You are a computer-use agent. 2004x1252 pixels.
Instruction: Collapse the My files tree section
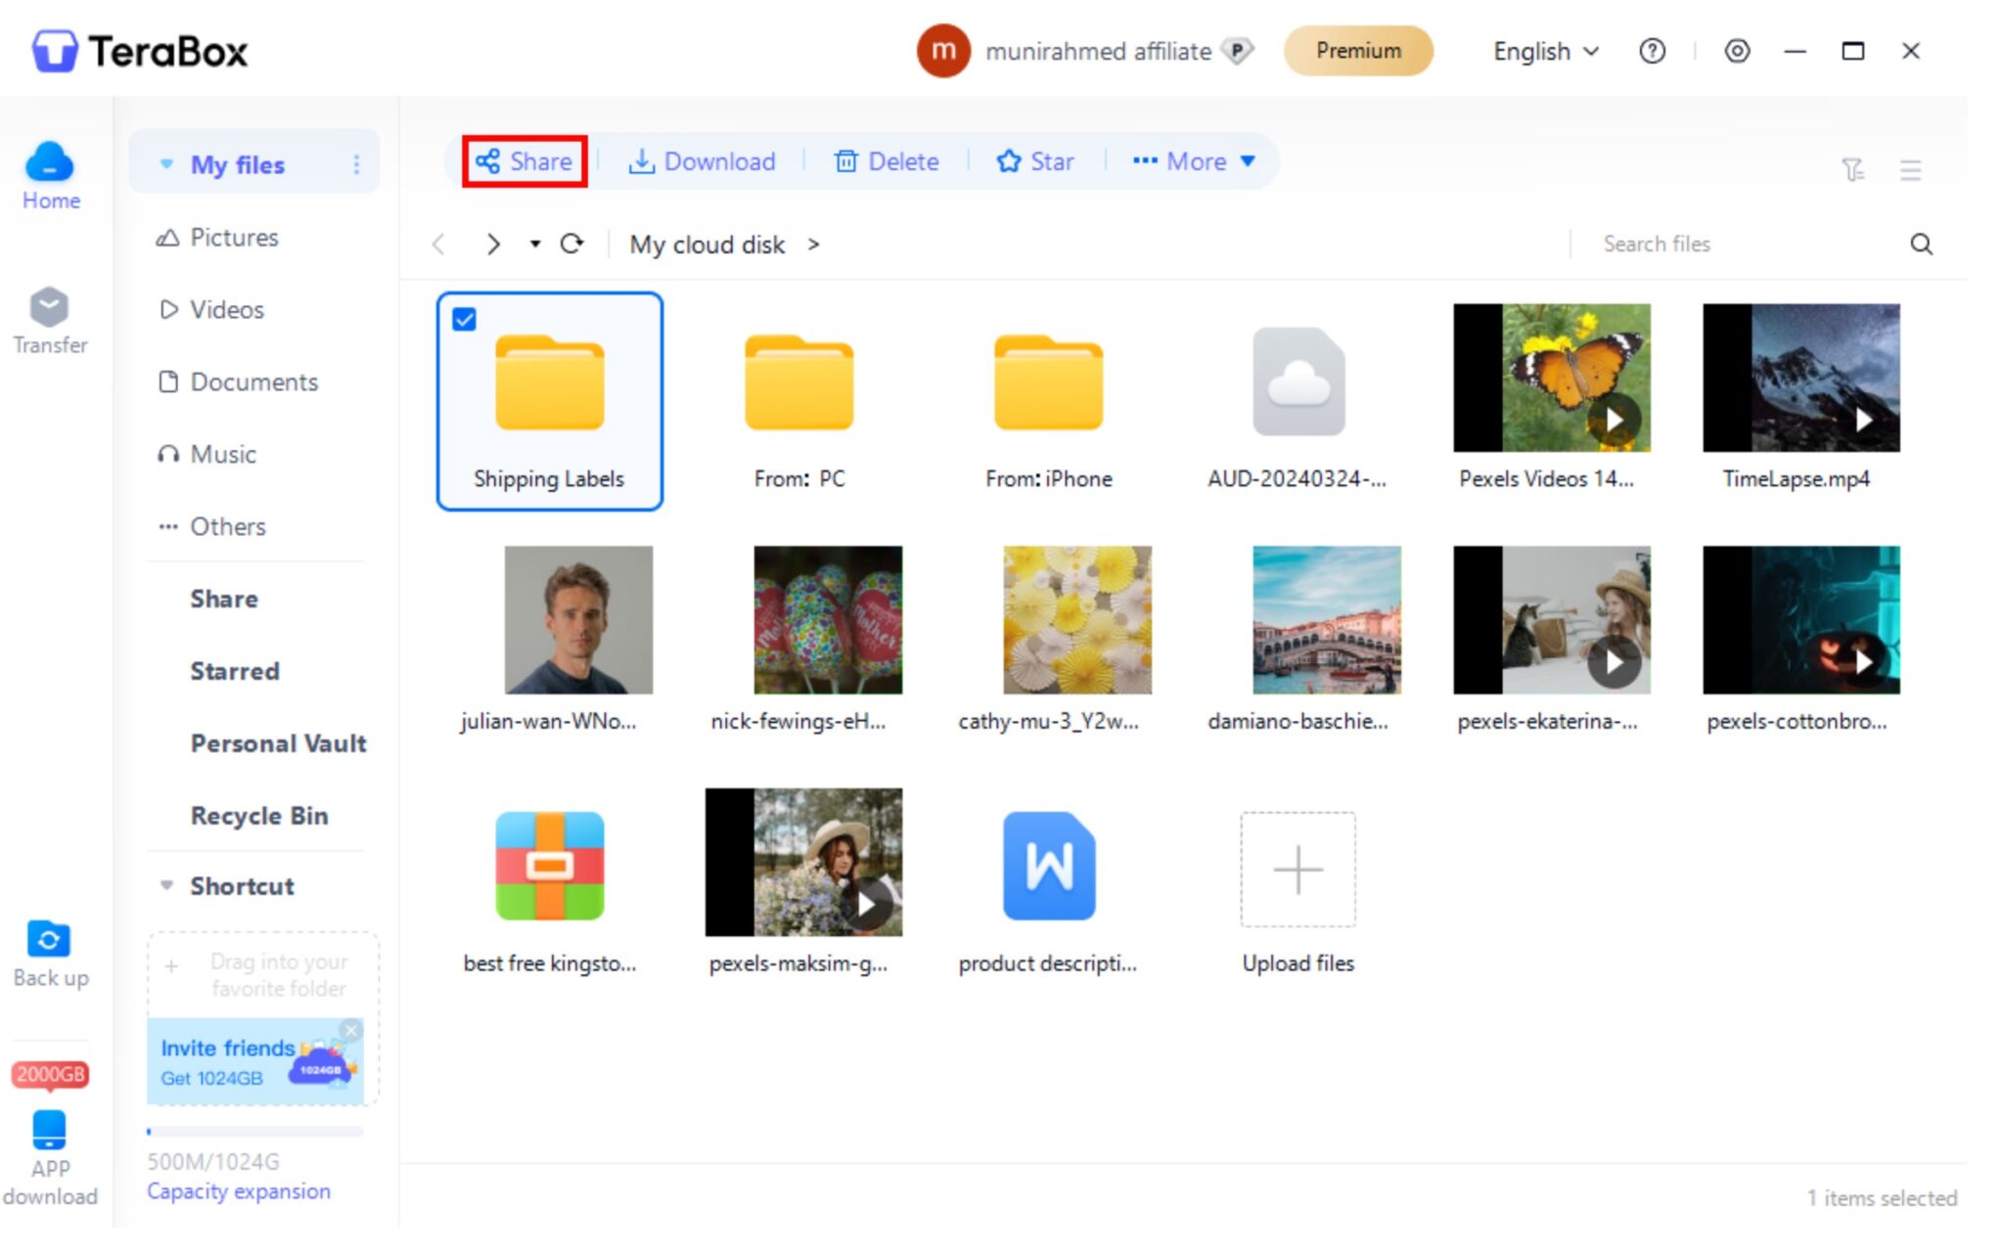click(x=165, y=164)
